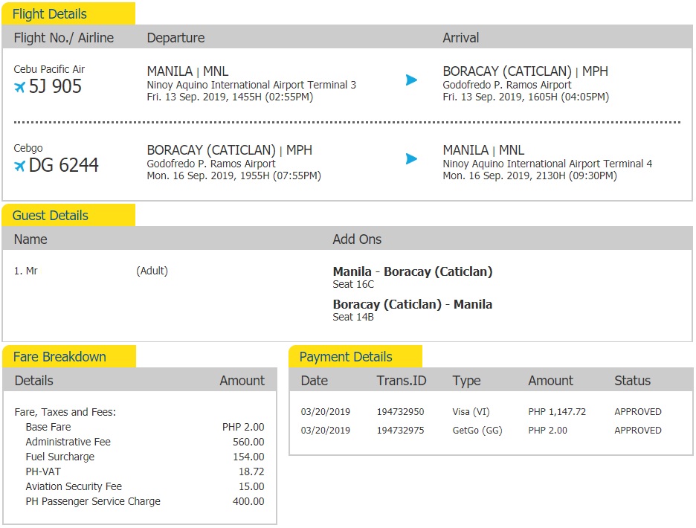Click transaction ID 194732975
This screenshot has width=696, height=528.
point(400,431)
